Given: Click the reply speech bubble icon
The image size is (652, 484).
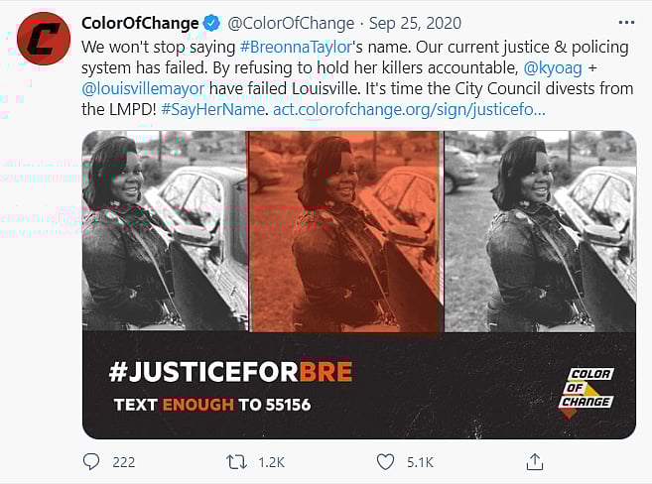Looking at the screenshot, I should (91, 461).
